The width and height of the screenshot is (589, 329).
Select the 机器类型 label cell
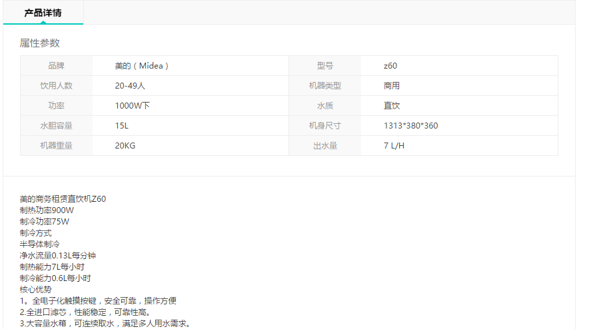325,86
